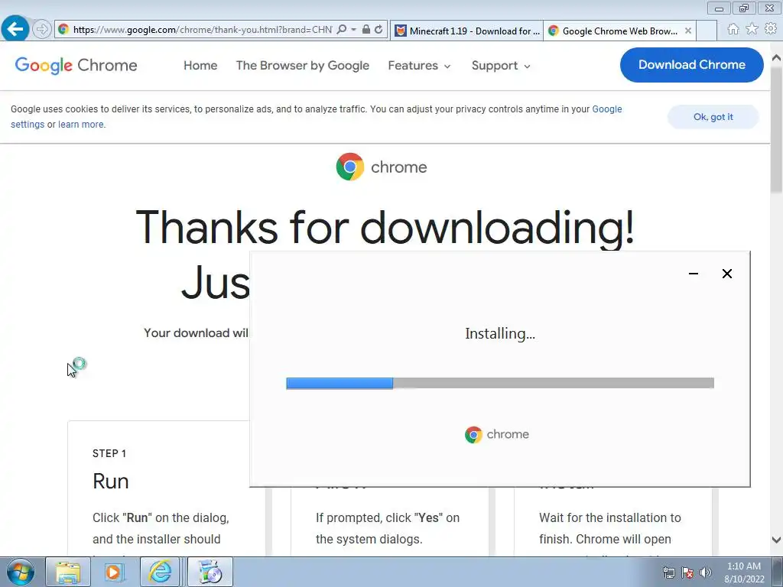The image size is (783, 587).
Task: Click the Internet Explorer Home icon
Action: coord(733,29)
